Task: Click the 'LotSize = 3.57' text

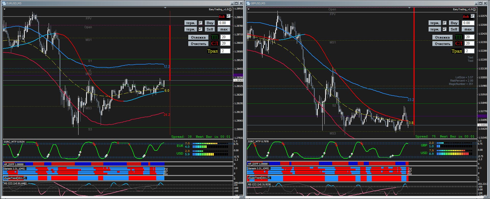Action: (x=464, y=77)
